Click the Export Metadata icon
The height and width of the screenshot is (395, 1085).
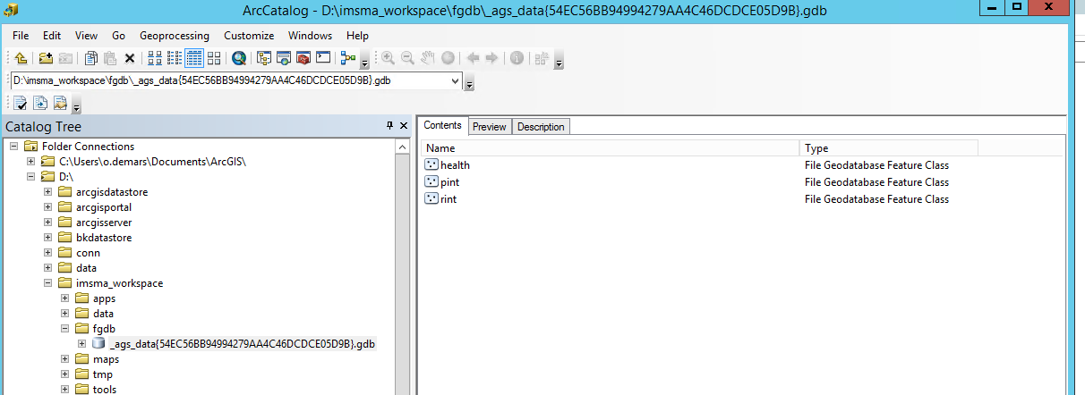click(x=39, y=104)
